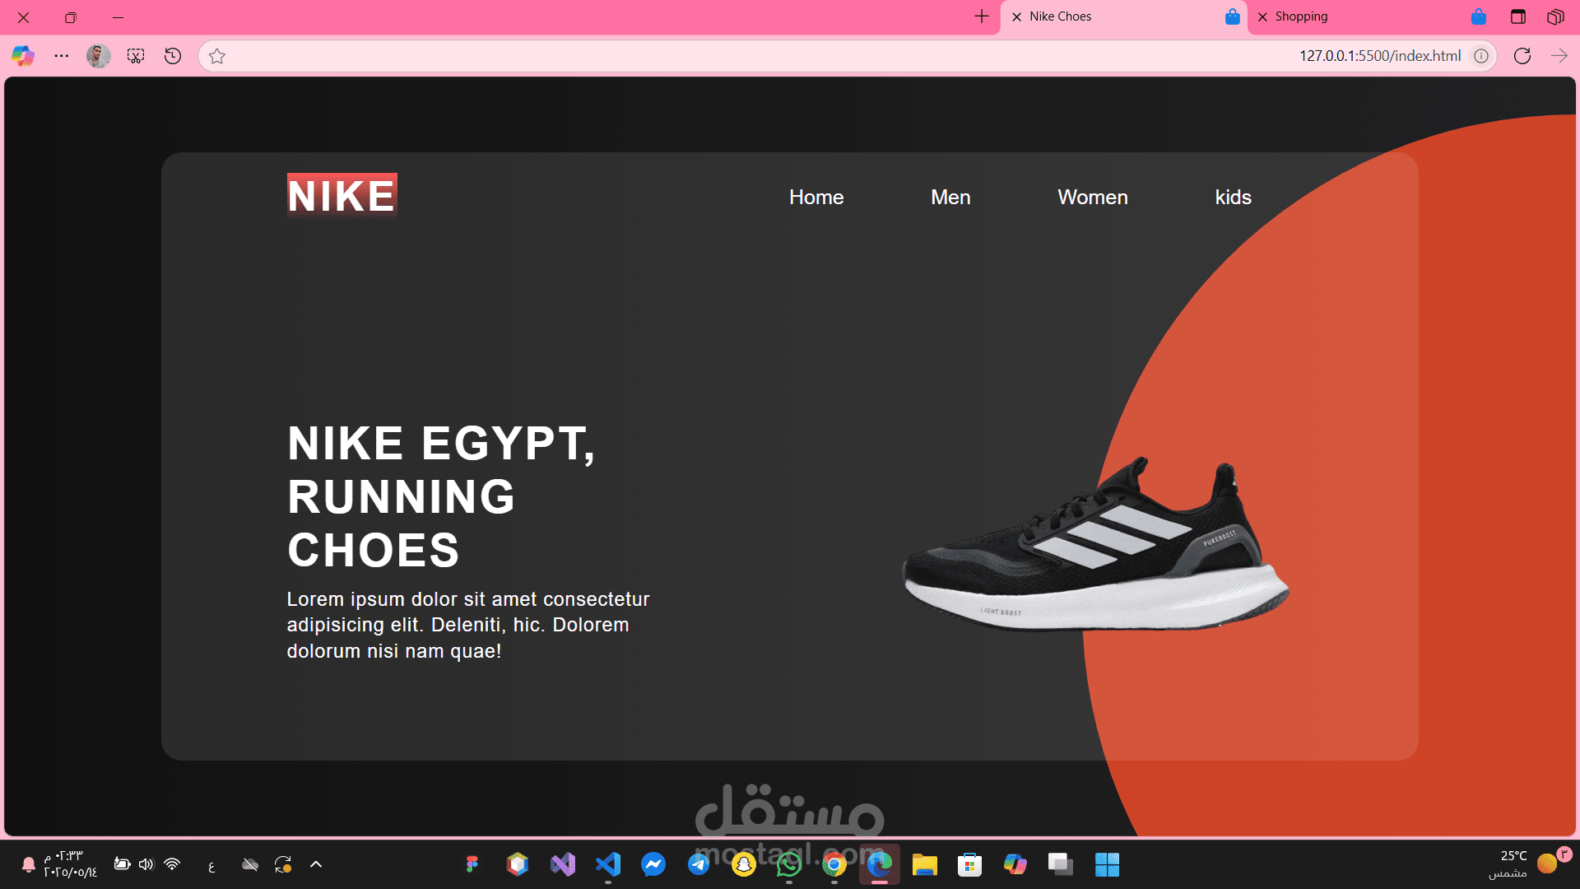Open the 25°C weather widget
This screenshot has height=889, width=1580.
coord(1529,864)
